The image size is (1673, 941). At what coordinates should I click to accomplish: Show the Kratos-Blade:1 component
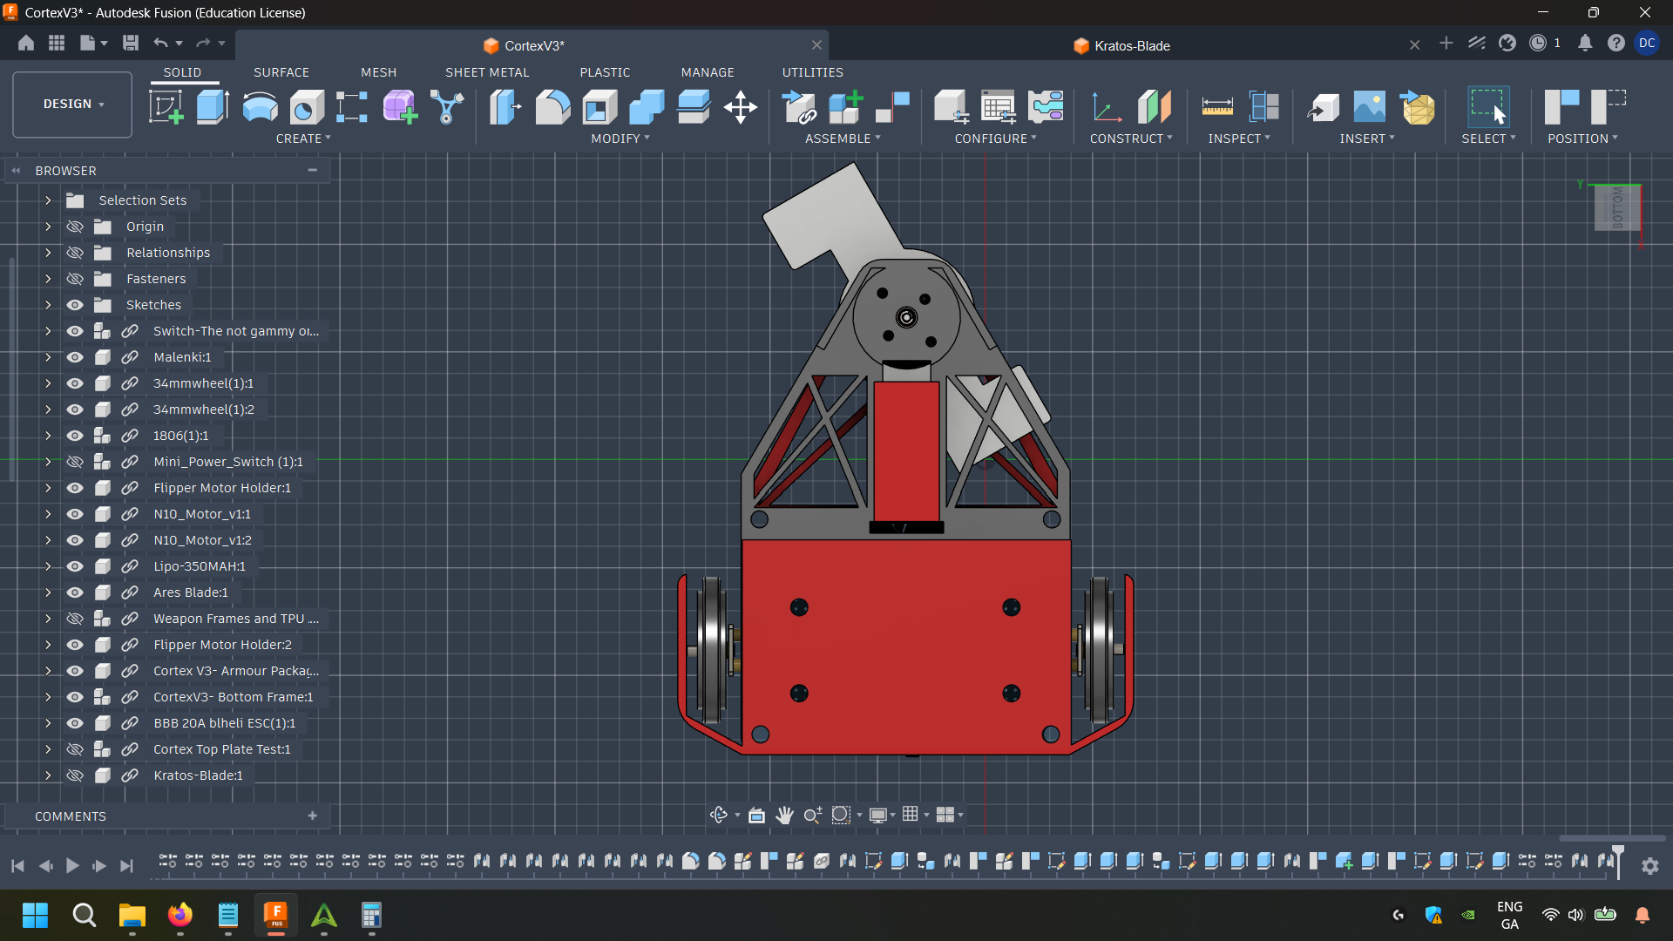pyautogui.click(x=75, y=775)
